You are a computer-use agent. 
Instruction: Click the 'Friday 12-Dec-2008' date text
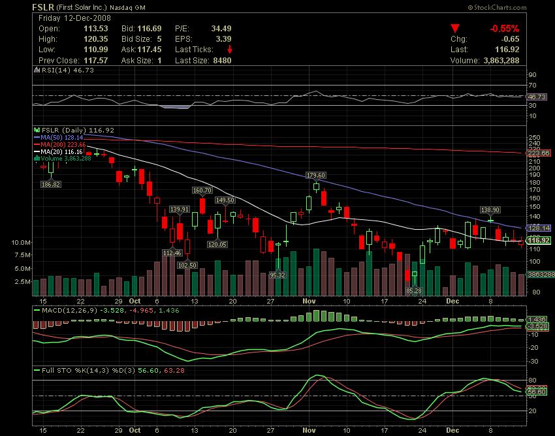(74, 18)
